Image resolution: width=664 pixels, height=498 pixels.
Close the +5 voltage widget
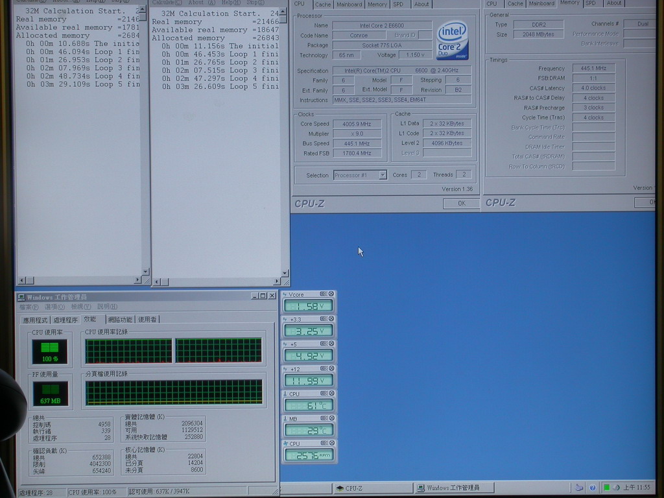[331, 344]
